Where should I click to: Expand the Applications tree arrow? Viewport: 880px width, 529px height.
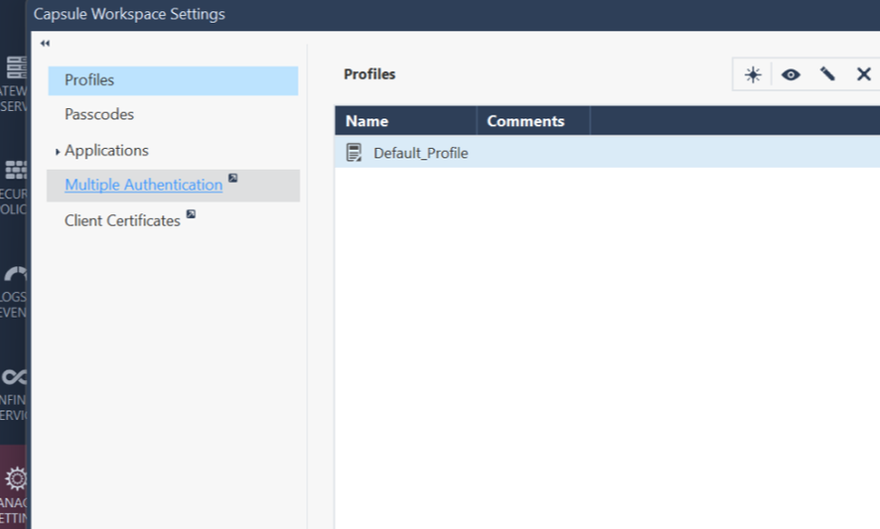pyautogui.click(x=58, y=152)
